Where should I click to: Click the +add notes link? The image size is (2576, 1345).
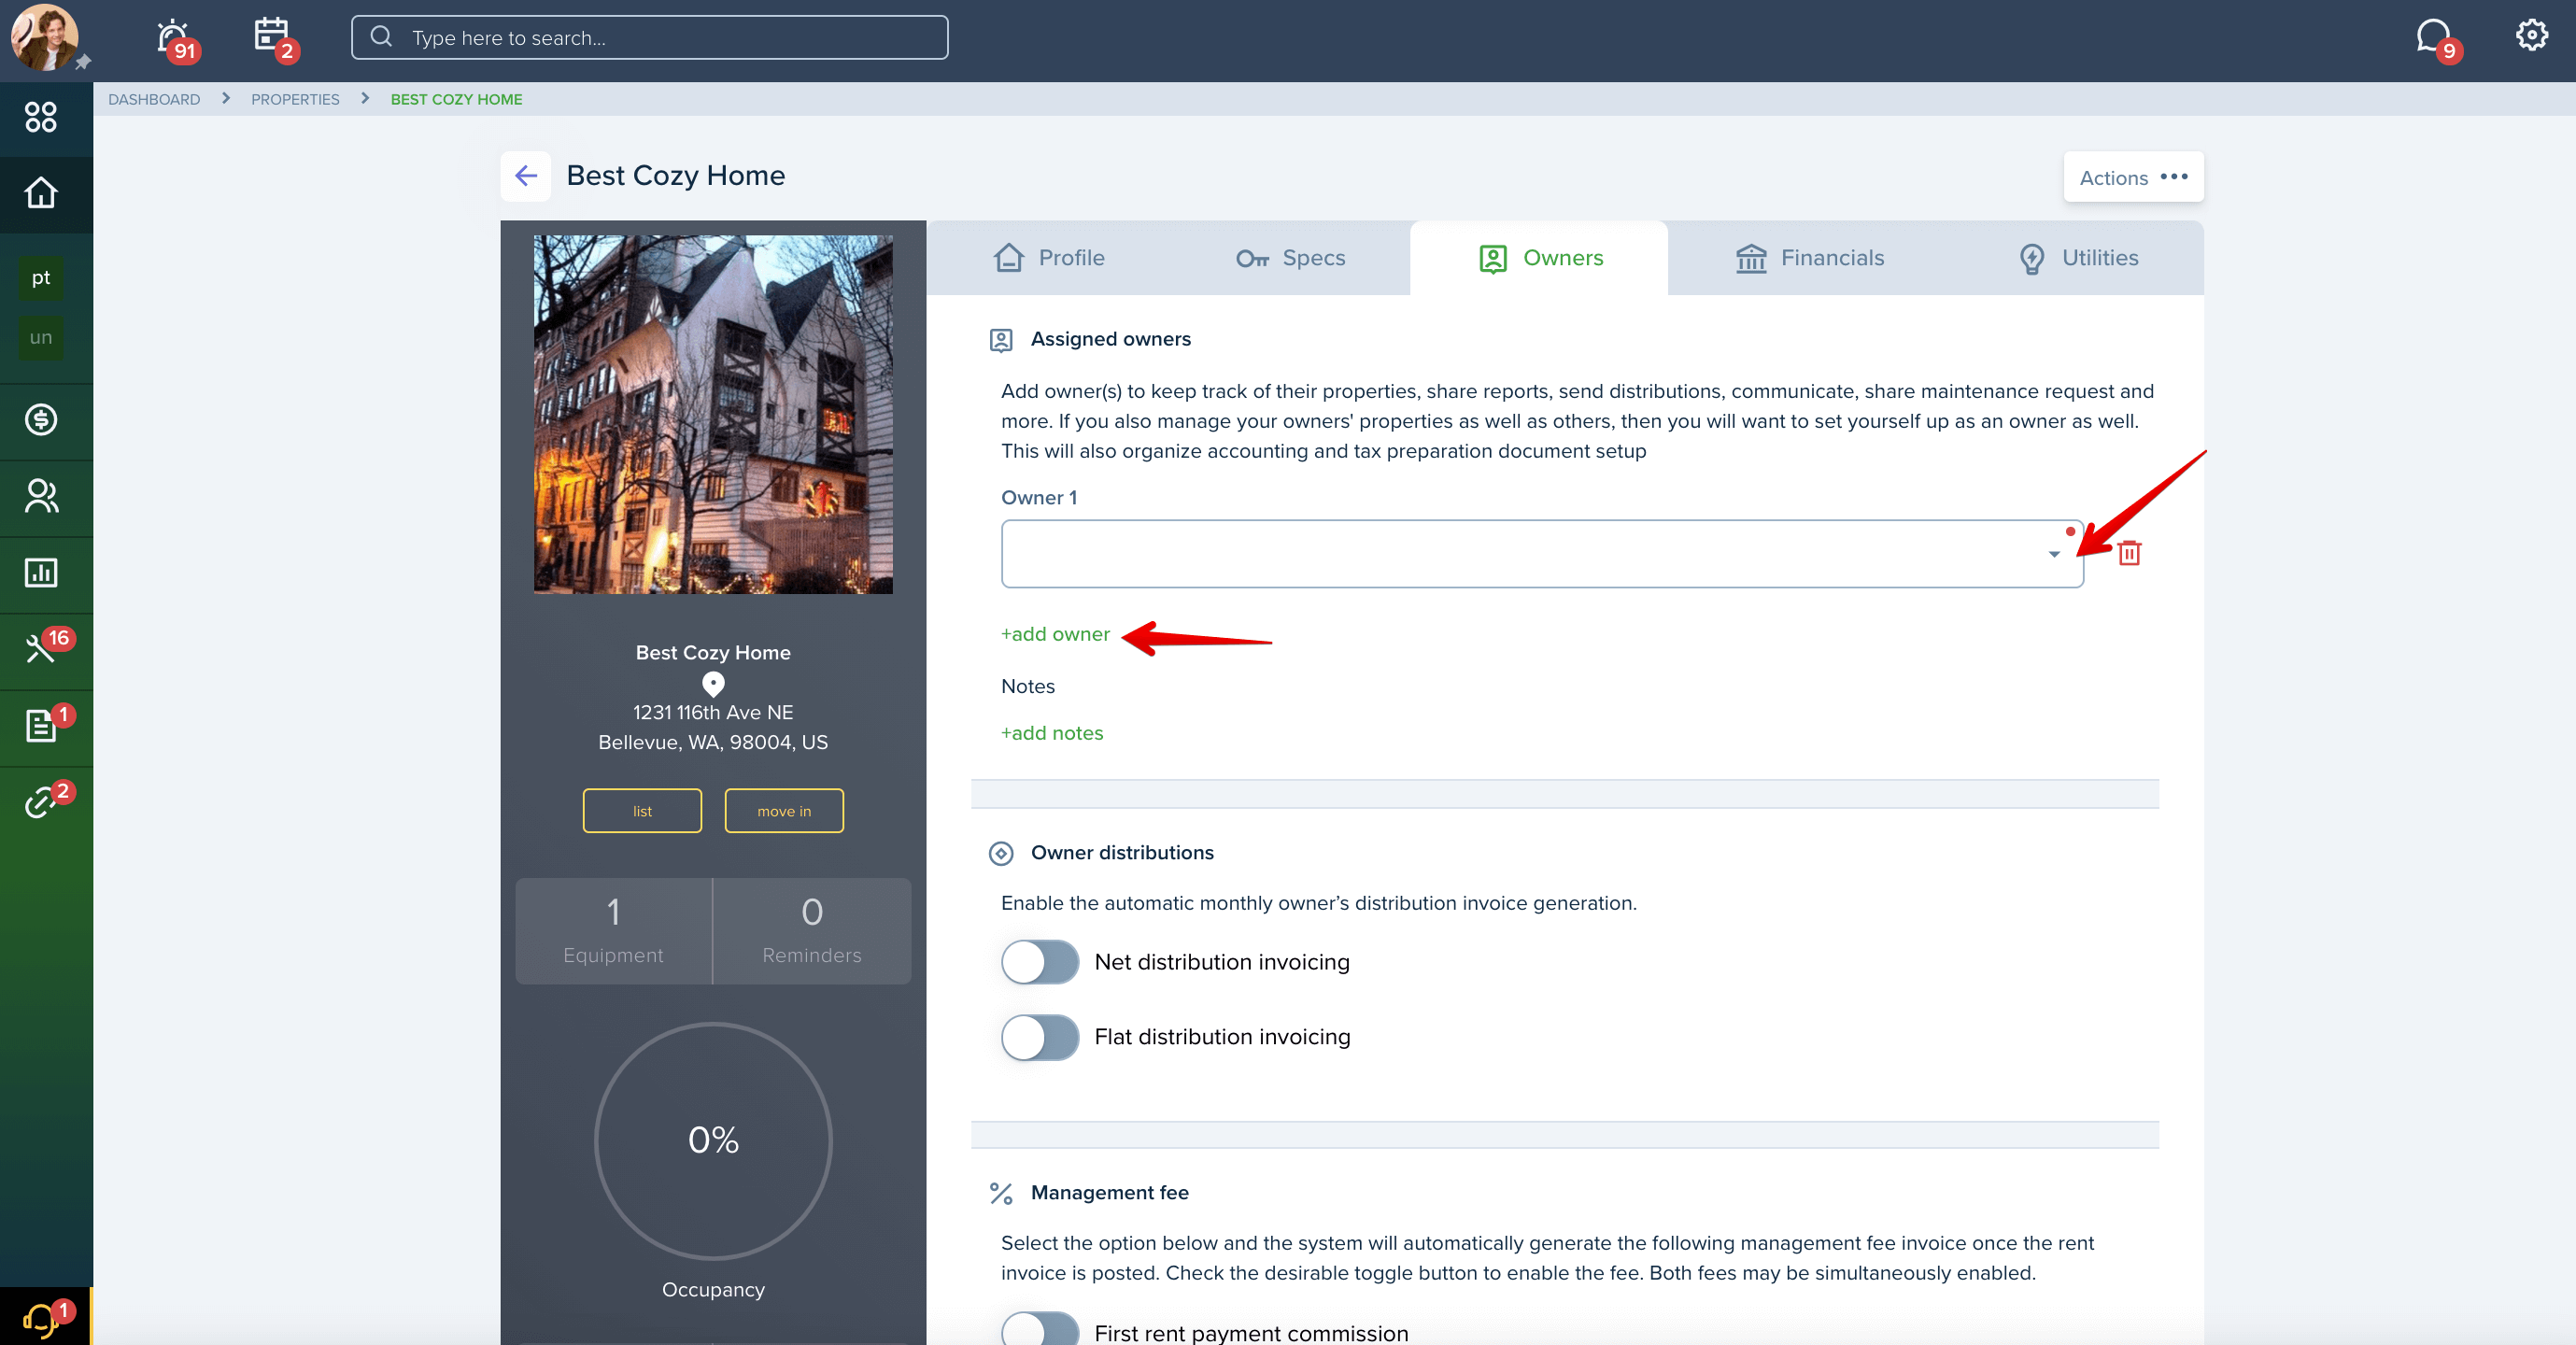(x=1052, y=734)
